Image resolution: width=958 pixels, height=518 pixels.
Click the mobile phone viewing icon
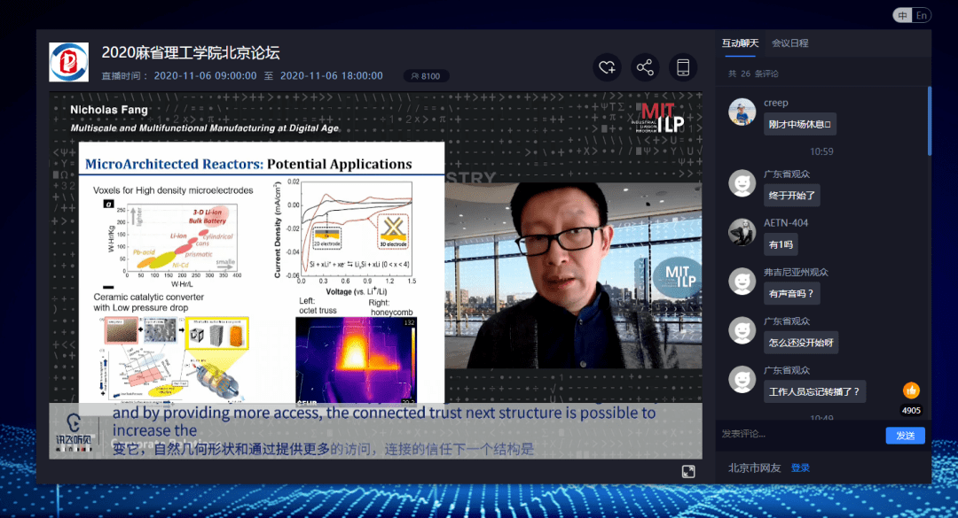(x=683, y=67)
